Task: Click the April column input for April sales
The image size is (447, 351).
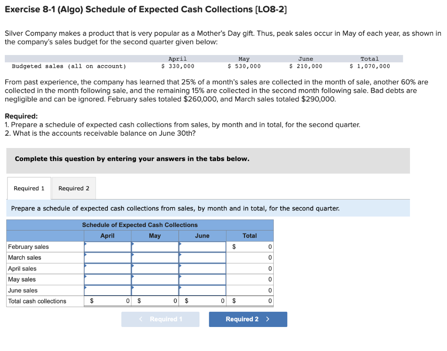Action: 107,268
